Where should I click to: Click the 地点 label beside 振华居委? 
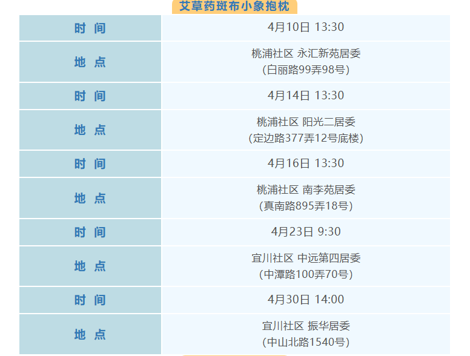pos(90,334)
